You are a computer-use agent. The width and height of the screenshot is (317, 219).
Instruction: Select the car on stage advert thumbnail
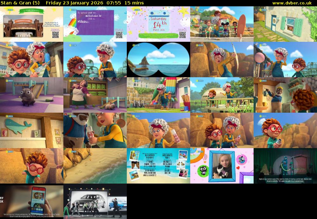95,201
